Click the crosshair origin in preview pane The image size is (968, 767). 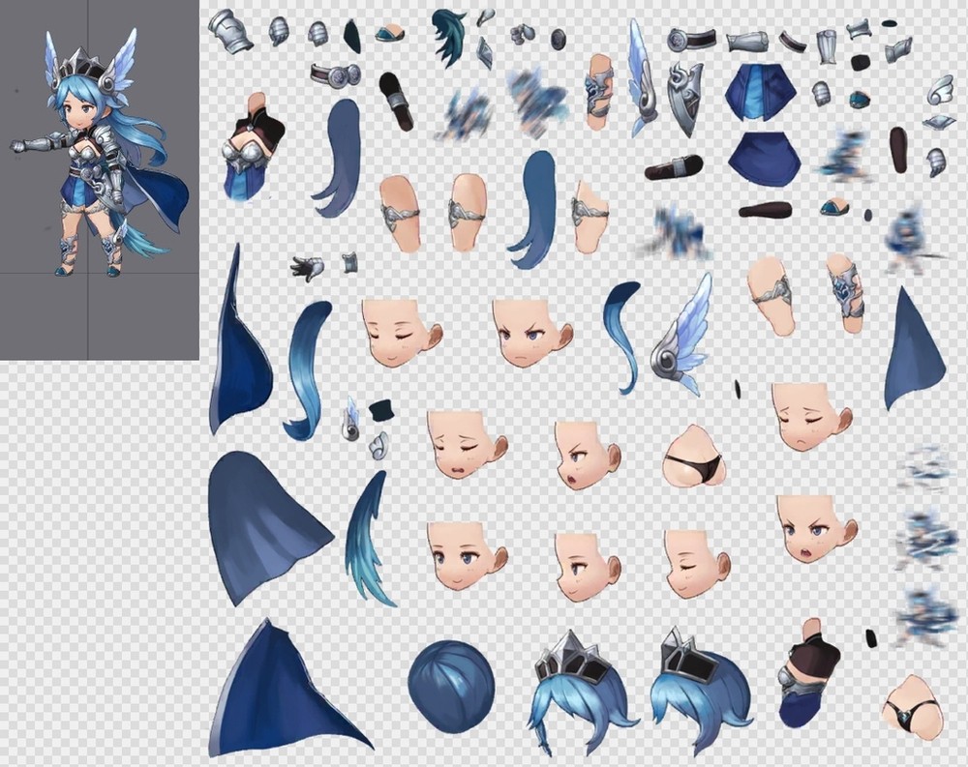click(x=88, y=273)
